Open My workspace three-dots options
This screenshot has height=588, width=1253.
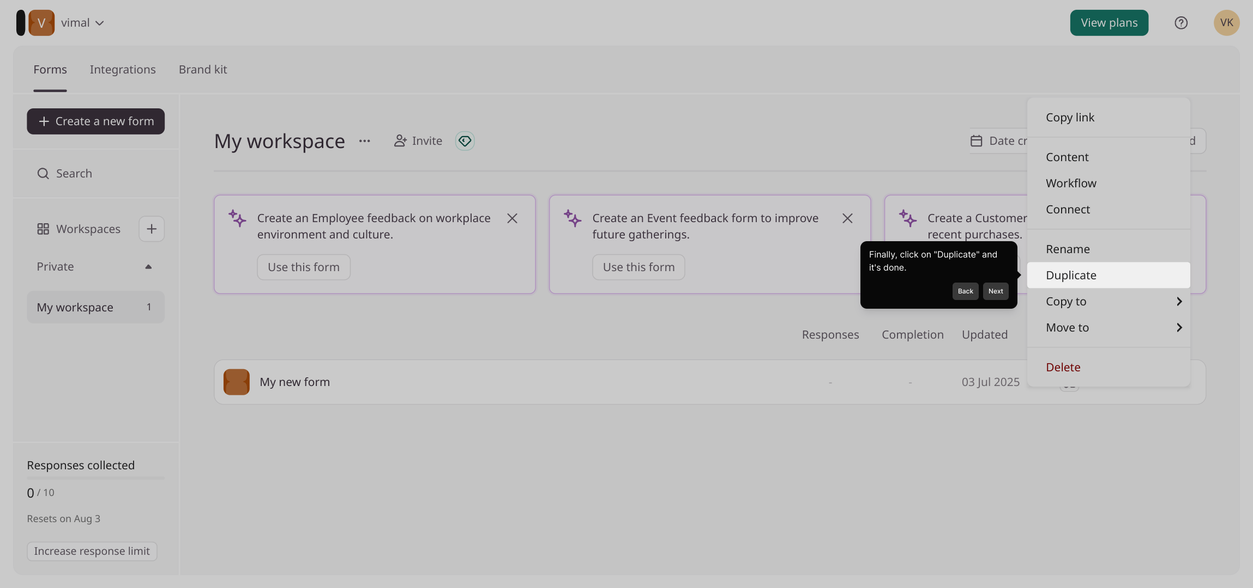[x=365, y=141]
